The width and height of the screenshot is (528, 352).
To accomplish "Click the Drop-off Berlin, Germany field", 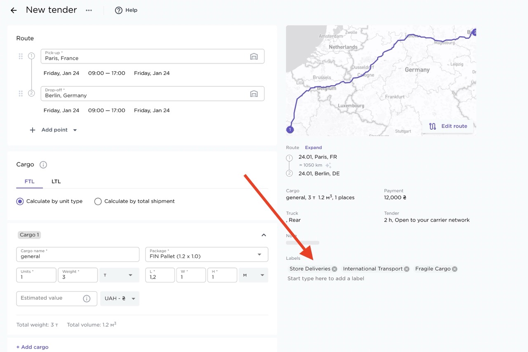I will point(153,93).
